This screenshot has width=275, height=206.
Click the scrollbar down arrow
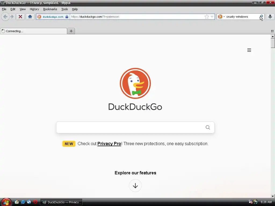[273, 196]
